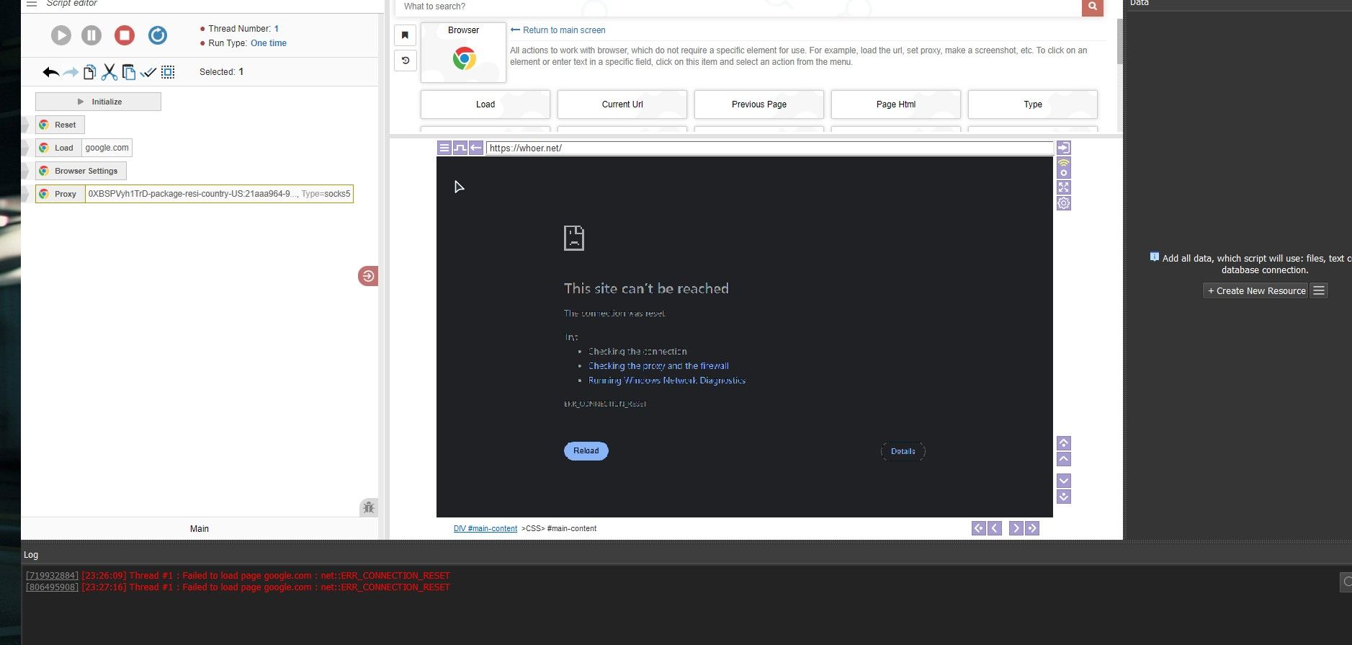Image resolution: width=1352 pixels, height=645 pixels.
Task: Redo action using the blue arrow
Action: coord(71,72)
